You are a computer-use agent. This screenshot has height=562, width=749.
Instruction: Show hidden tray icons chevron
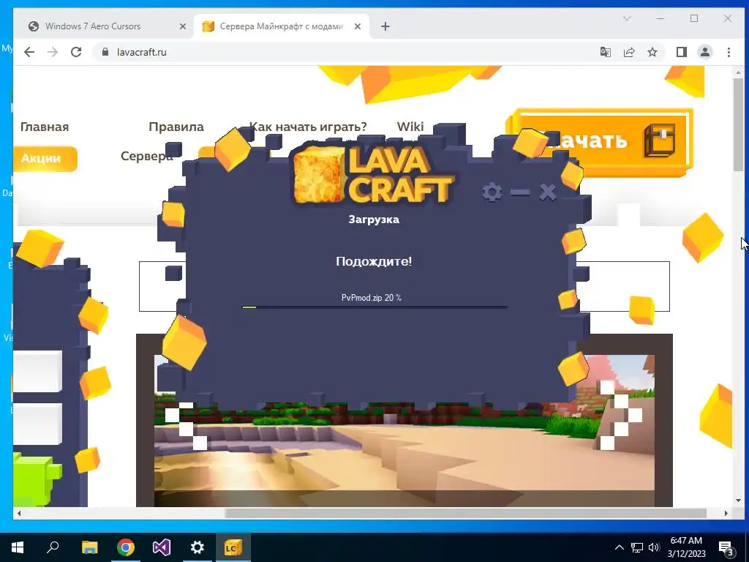(x=619, y=547)
